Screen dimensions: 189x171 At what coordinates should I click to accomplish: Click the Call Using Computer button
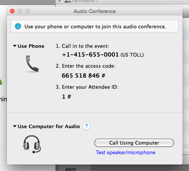(134, 143)
